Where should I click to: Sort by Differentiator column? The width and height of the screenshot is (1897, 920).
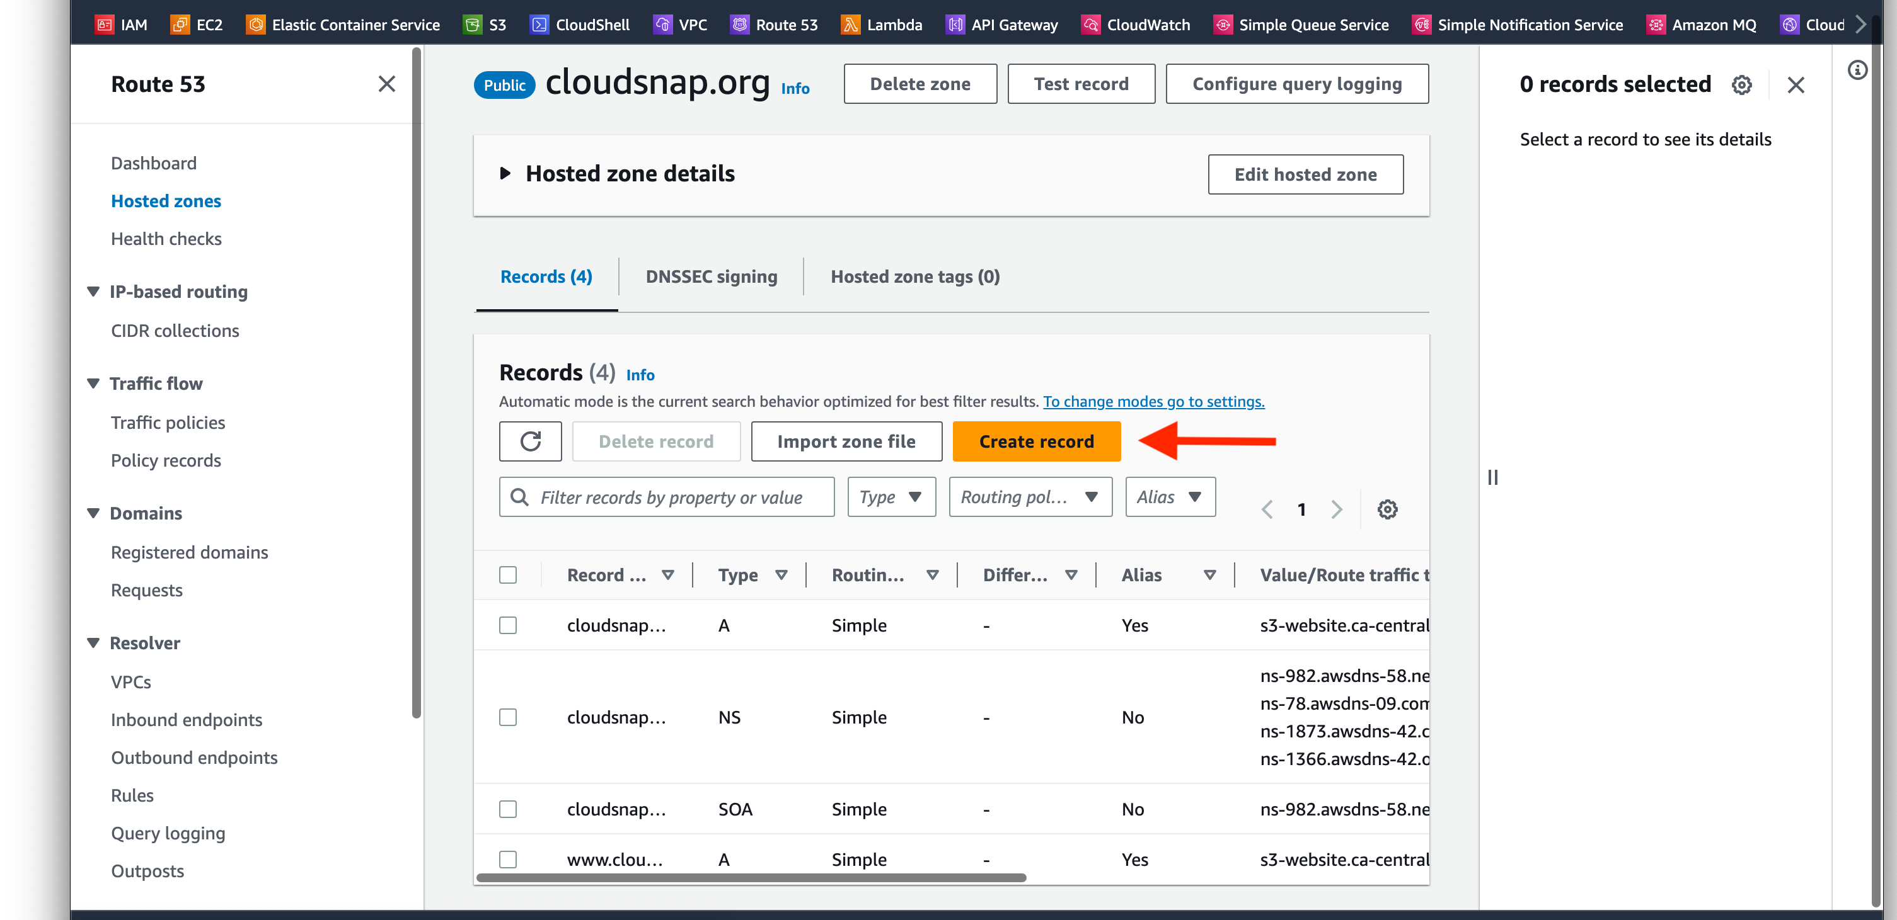[1071, 575]
